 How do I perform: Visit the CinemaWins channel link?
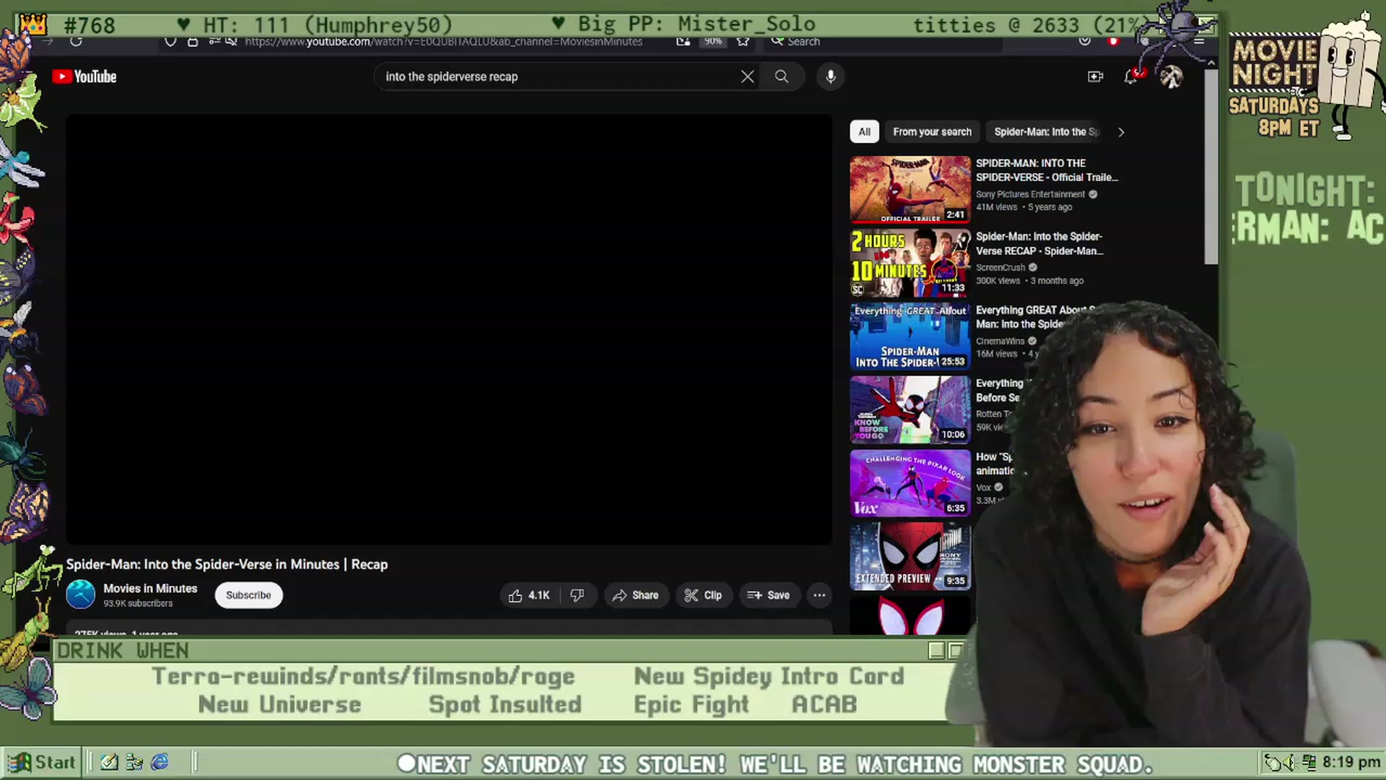click(x=1001, y=341)
